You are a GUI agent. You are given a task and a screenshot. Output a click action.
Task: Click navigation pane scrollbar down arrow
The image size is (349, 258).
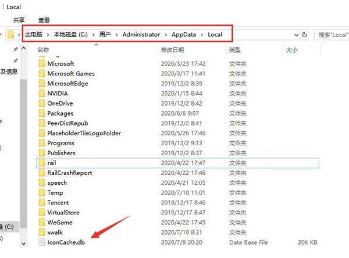point(24,243)
